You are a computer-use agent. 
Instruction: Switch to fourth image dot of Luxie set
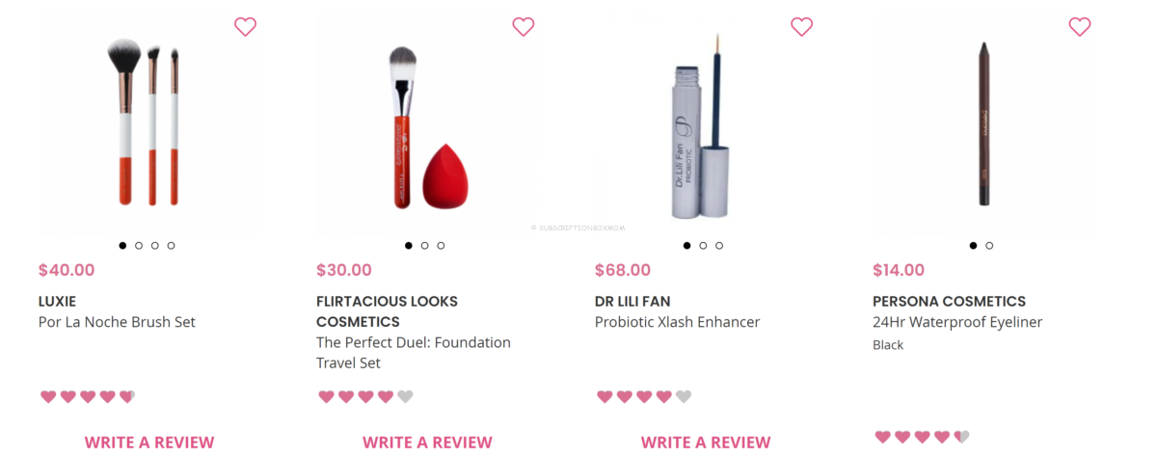[171, 246]
